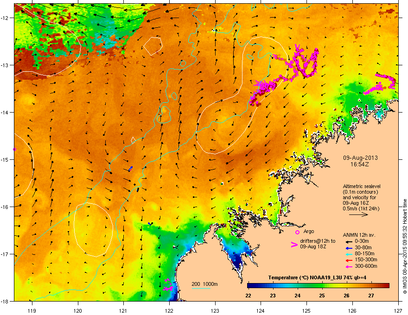Click the red 150-300m legend arrow
Image resolution: width=408 pixels, height=315 pixels.
(x=349, y=260)
